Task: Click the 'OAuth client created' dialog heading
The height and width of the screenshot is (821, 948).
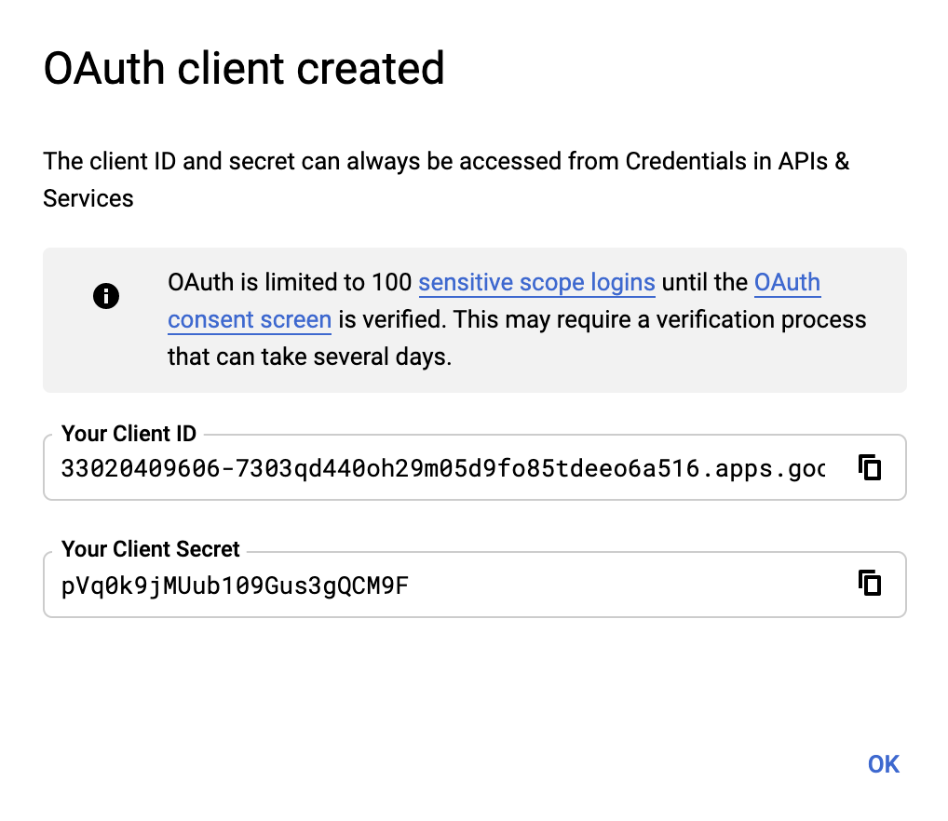Action: click(244, 69)
